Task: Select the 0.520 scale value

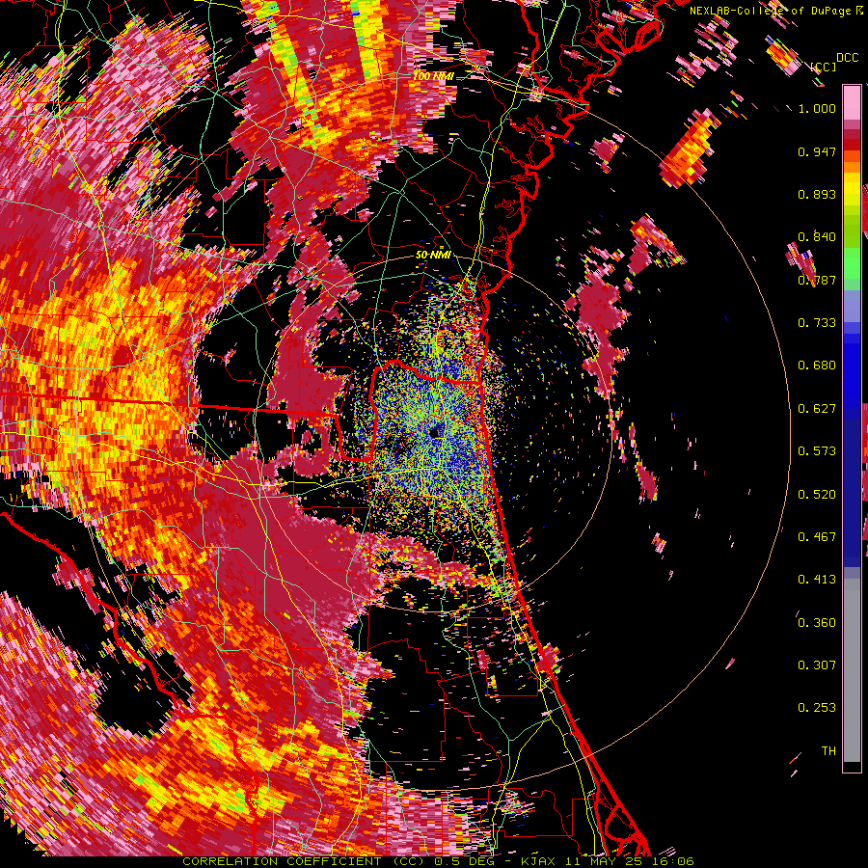Action: click(817, 495)
